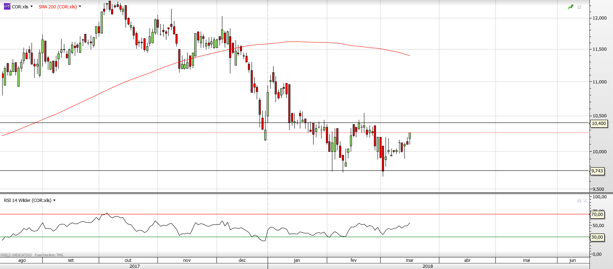Image resolution: width=613 pixels, height=269 pixels.
Task: Click the 12,000 price axis label
Action: click(600, 18)
